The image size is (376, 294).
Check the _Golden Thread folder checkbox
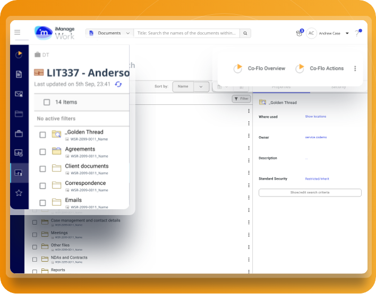pos(42,135)
